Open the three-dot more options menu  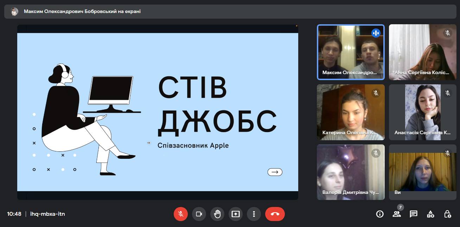pos(254,214)
